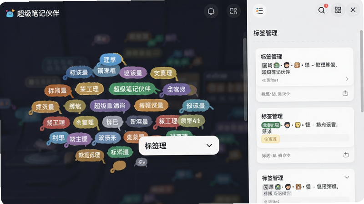364x204 pixels.
Task: Click the green badge icon in the third card
Action: 278,187
